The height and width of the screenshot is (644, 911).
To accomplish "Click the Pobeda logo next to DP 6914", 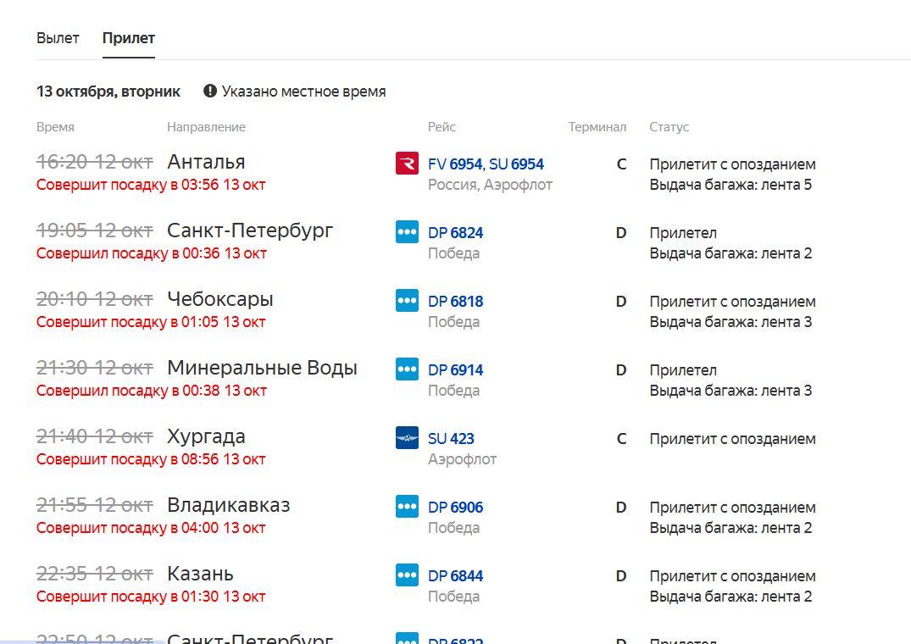I will click(407, 369).
